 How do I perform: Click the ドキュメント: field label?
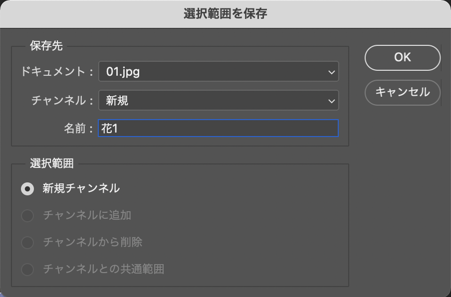pos(57,72)
